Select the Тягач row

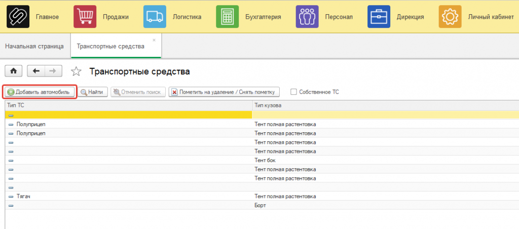coord(262,196)
